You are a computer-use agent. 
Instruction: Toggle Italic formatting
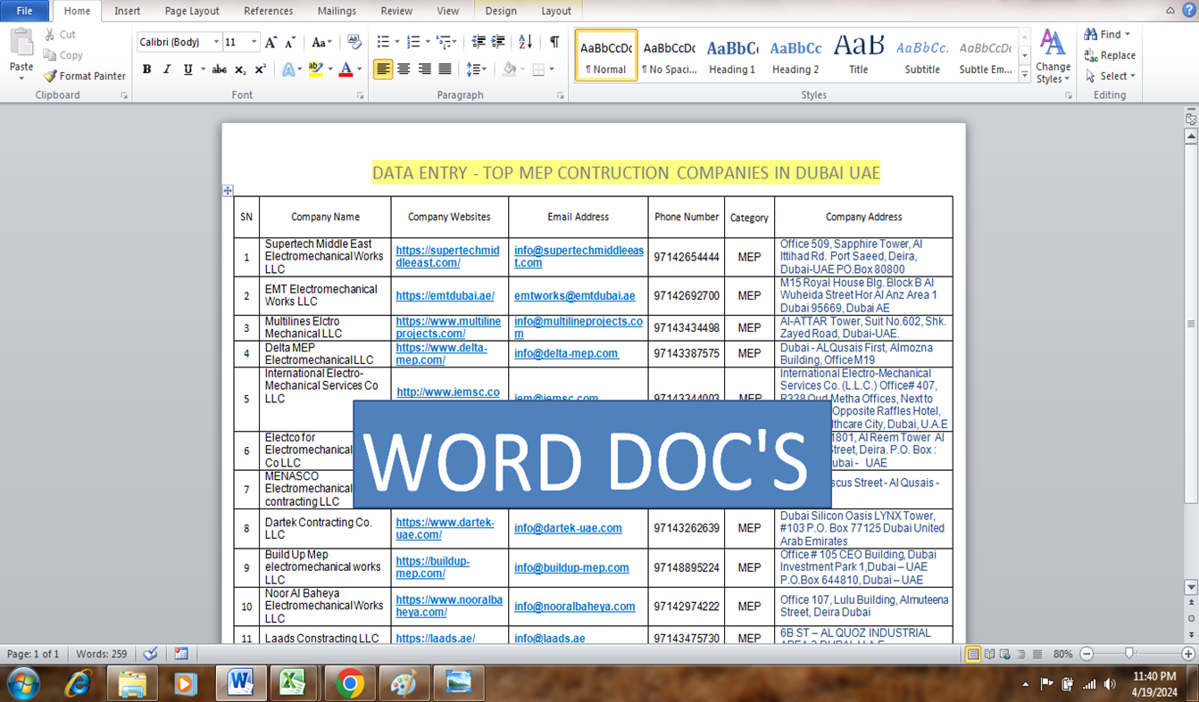tap(167, 70)
